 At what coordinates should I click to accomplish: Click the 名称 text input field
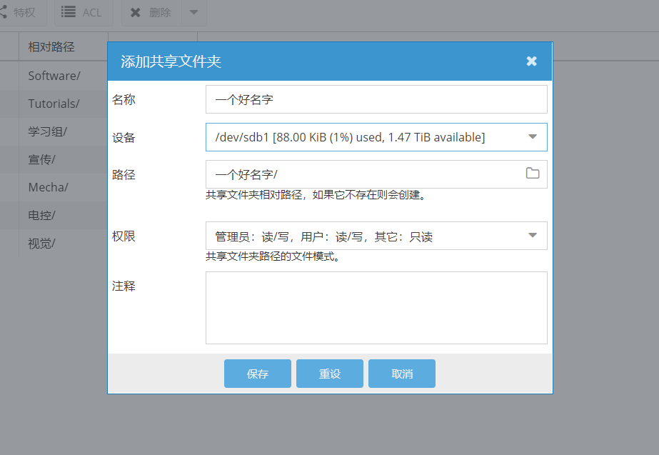[376, 100]
